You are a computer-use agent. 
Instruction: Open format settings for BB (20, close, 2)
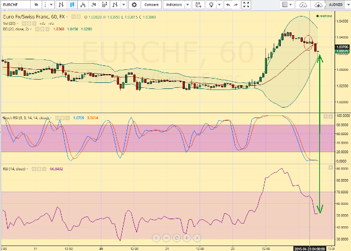pyautogui.click(x=43, y=29)
